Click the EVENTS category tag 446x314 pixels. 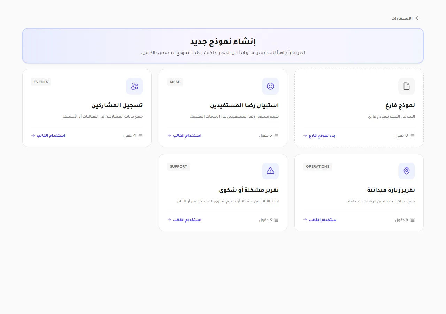tap(41, 82)
